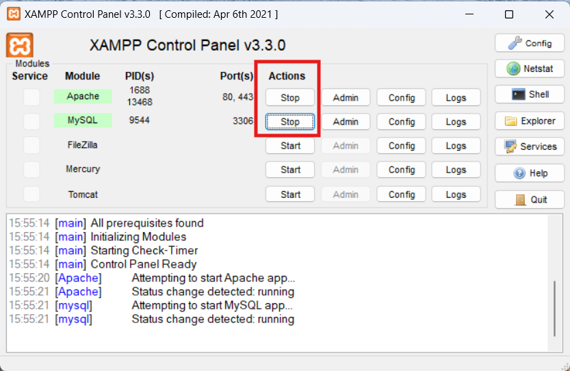Open Admin for MySQL
Viewport: 570px width, 371px height.
point(346,122)
